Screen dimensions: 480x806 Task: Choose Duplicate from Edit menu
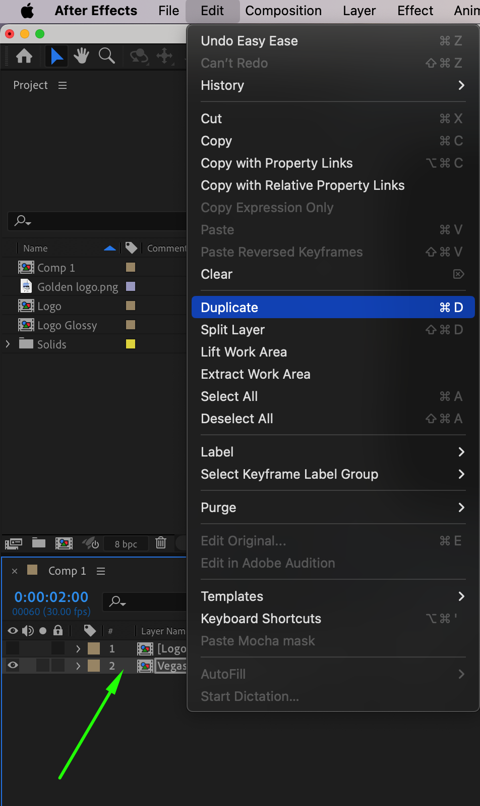[x=333, y=308]
